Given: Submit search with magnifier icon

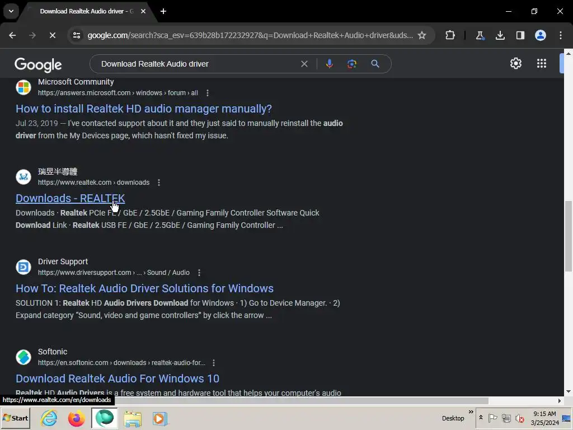Looking at the screenshot, I should [x=375, y=64].
